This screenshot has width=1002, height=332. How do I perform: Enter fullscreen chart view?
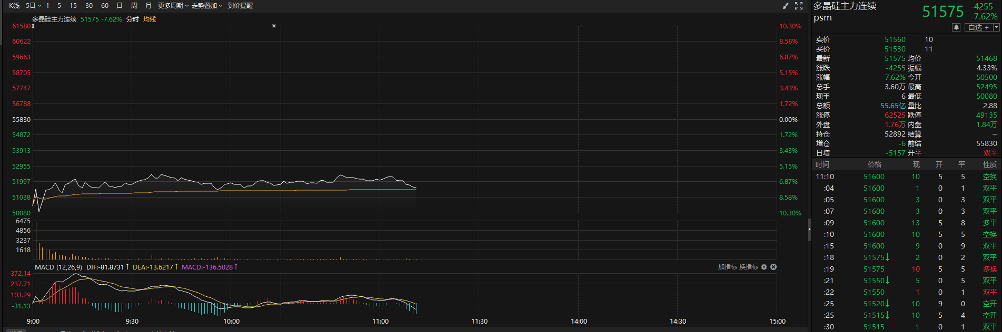tap(799, 6)
